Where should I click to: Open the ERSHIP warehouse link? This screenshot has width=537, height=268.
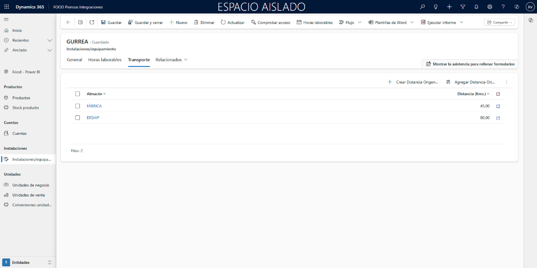click(x=93, y=118)
